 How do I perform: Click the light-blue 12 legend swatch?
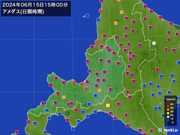pyautogui.click(x=168, y=117)
